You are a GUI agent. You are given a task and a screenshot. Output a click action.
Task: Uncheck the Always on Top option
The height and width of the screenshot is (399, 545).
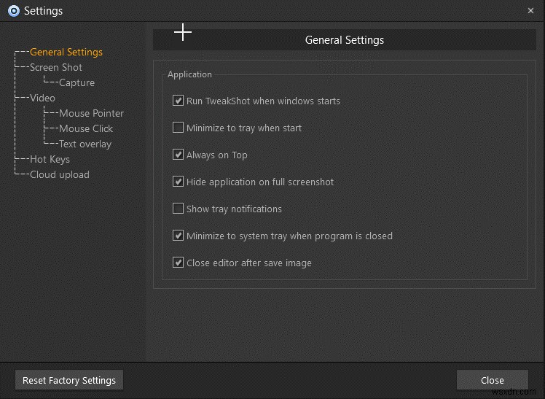tap(178, 155)
